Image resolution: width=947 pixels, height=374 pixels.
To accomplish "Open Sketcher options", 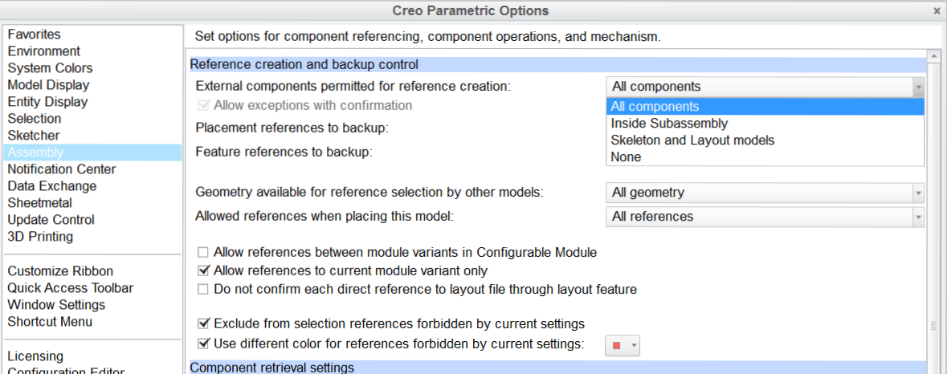I will 34,136.
